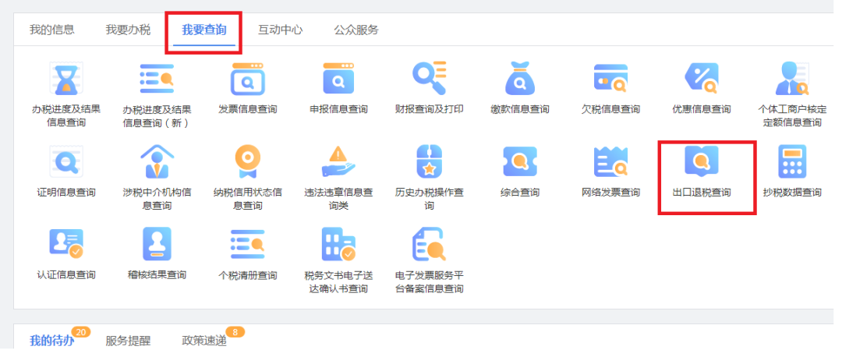Image resolution: width=842 pixels, height=357 pixels.
Task: Go to the 公众服务 tab
Action: point(356,30)
